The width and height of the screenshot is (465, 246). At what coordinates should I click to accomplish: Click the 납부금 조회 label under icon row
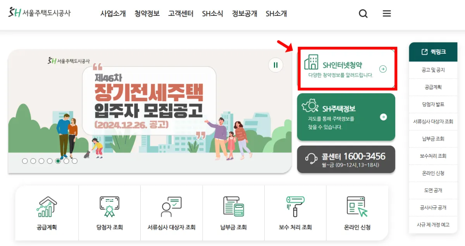point(233,227)
